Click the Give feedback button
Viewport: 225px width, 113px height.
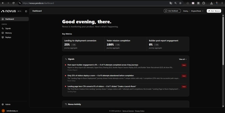click(x=172, y=11)
